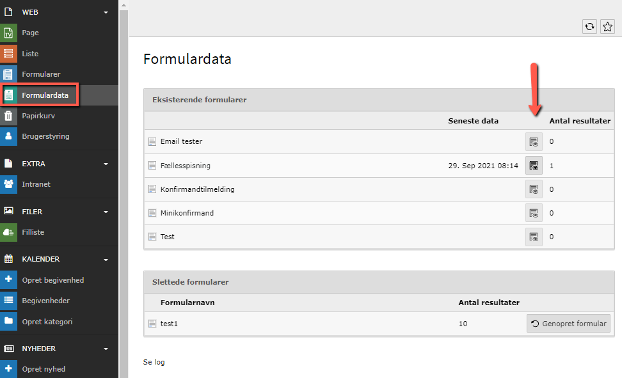
Task: View data icon for Minikonfirmand form
Action: pyautogui.click(x=534, y=213)
